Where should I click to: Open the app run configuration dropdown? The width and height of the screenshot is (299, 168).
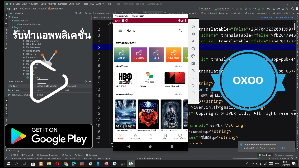[205, 9]
